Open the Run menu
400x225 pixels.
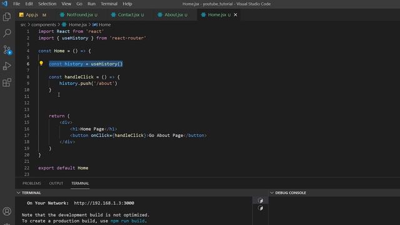(91, 4)
